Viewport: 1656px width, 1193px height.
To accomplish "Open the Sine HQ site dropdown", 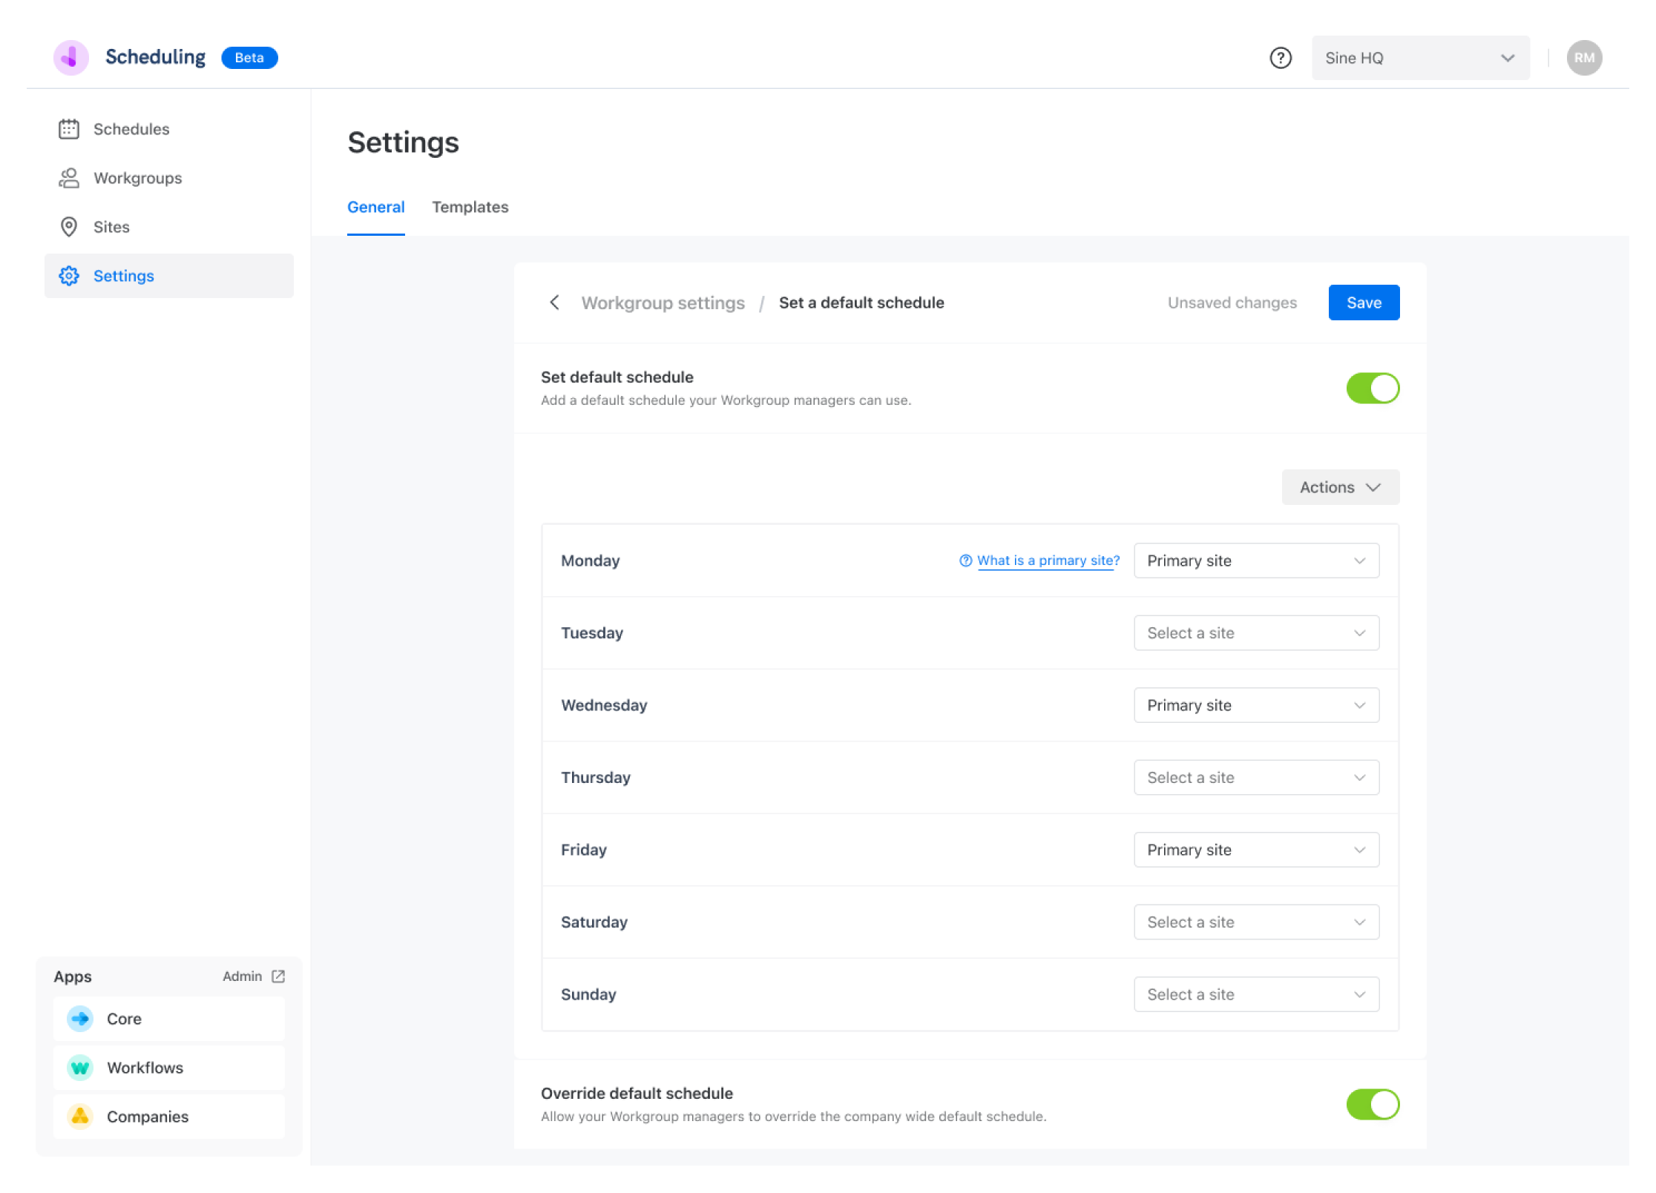I will (1420, 58).
